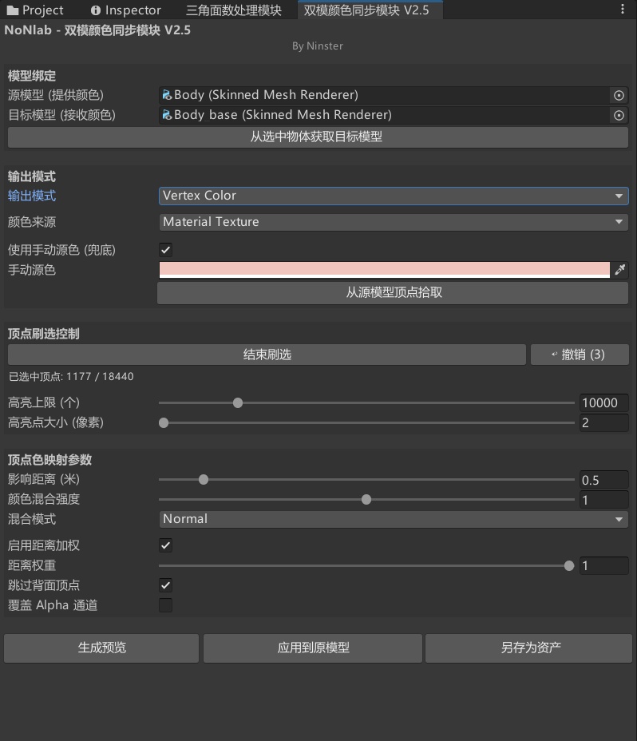Click 距离权重 value field showing 1
The image size is (637, 741).
pyautogui.click(x=604, y=565)
